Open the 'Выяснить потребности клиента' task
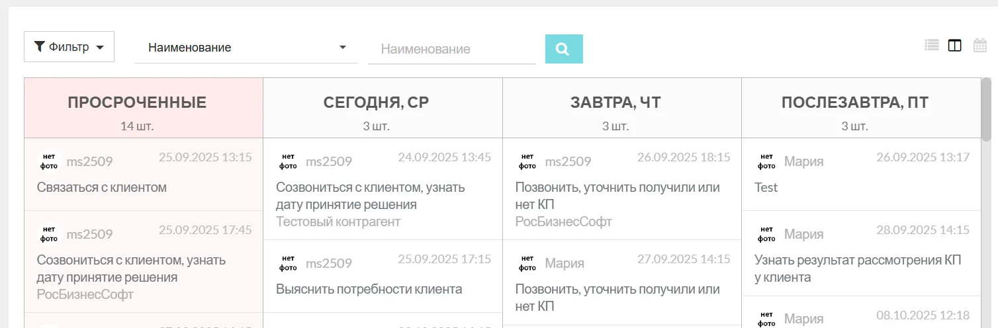Image resolution: width=998 pixels, height=328 pixels. point(369,289)
